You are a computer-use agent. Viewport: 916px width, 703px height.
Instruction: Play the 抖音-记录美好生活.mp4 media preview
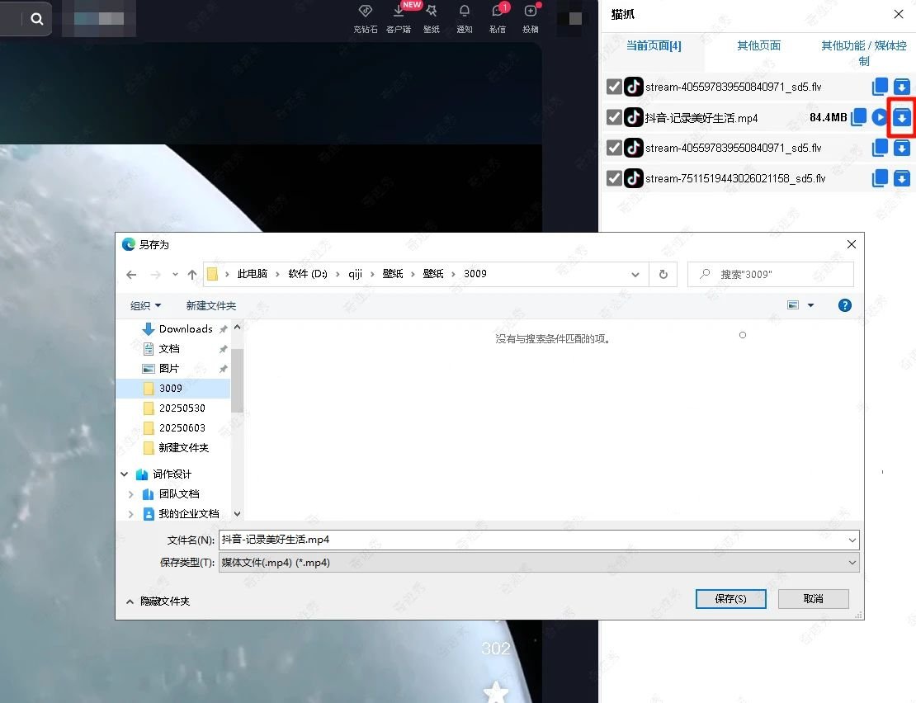(x=880, y=118)
